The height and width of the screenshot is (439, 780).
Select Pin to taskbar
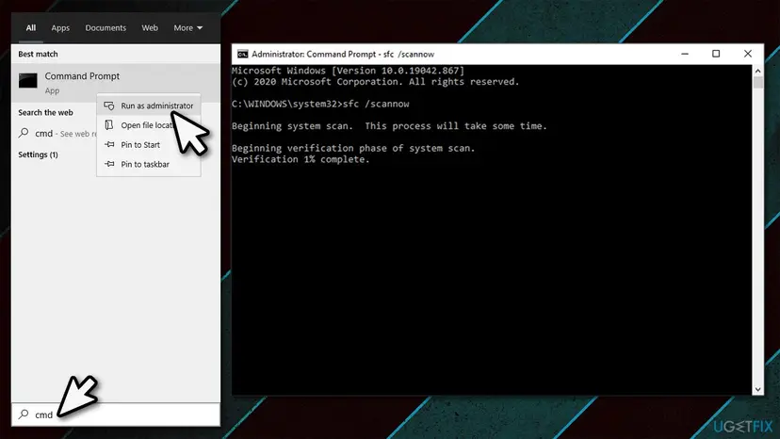pyautogui.click(x=149, y=164)
